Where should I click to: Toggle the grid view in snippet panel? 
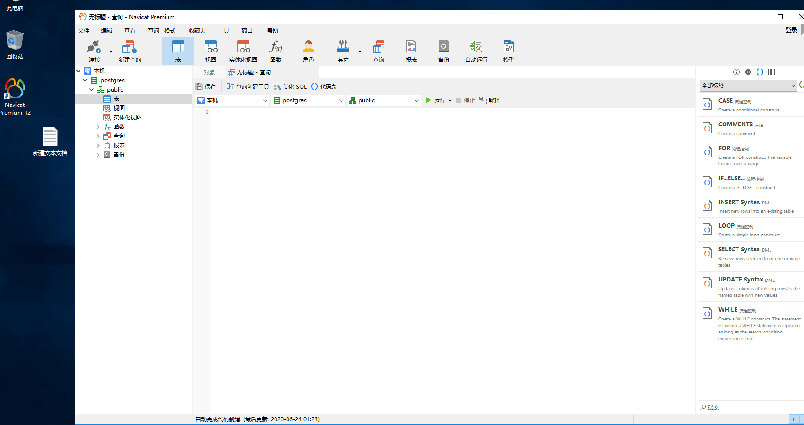(x=771, y=72)
